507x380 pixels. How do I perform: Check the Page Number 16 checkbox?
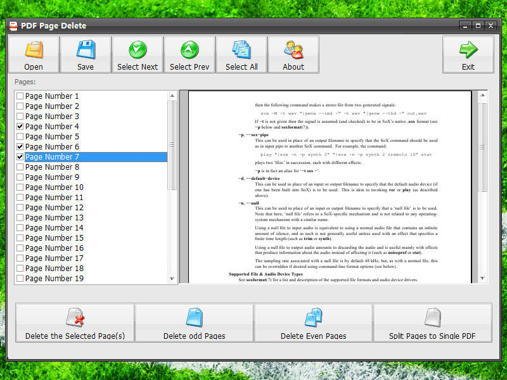(20, 248)
